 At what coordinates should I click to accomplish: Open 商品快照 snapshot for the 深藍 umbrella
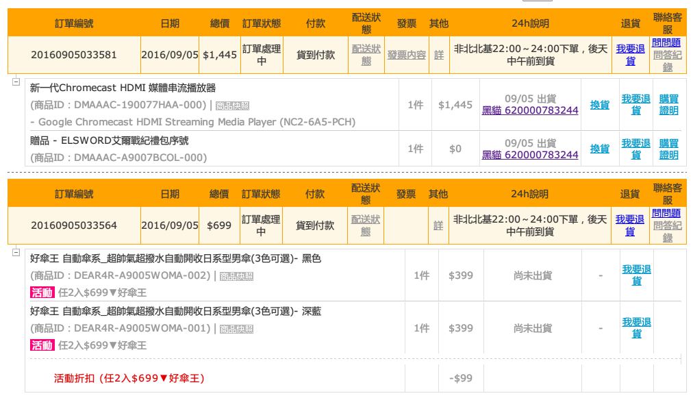(x=236, y=329)
